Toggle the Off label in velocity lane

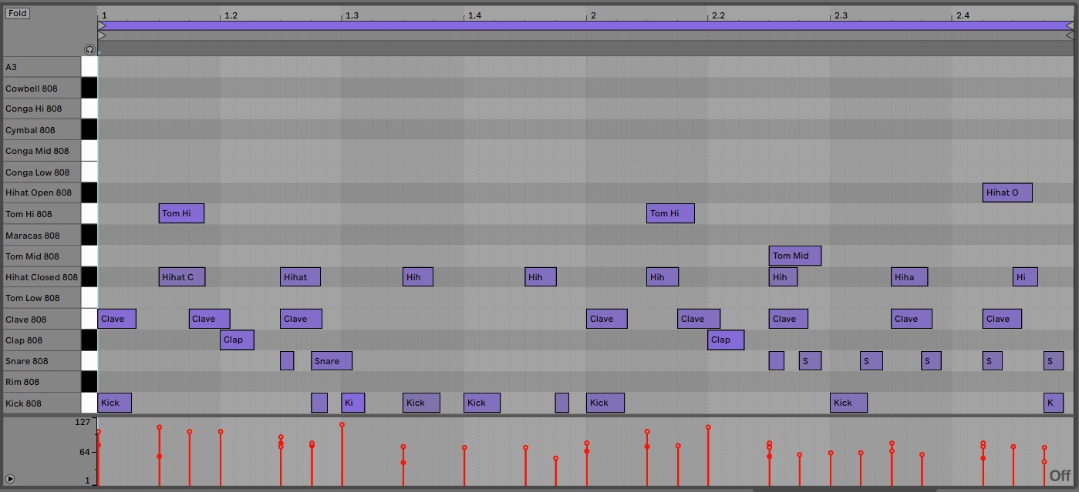pyautogui.click(x=1060, y=476)
